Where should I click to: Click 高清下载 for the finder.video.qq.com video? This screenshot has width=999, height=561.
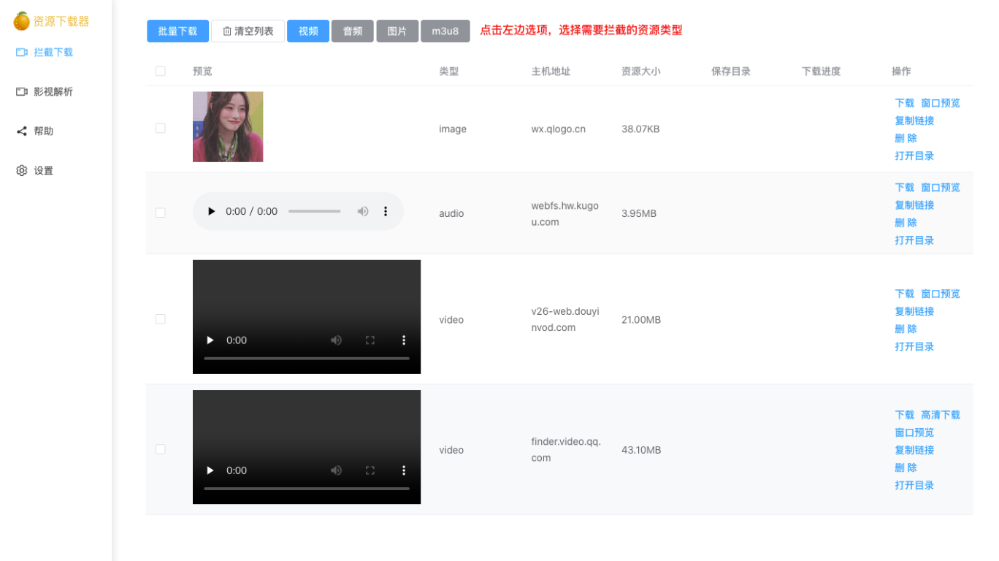coord(941,415)
